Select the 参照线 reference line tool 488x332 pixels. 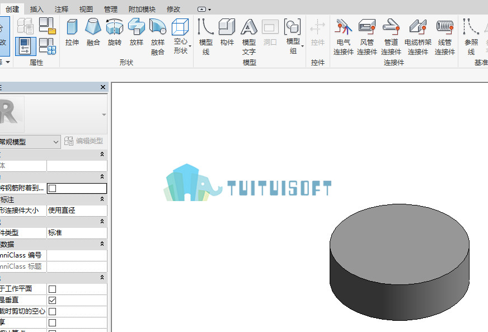tap(471, 37)
